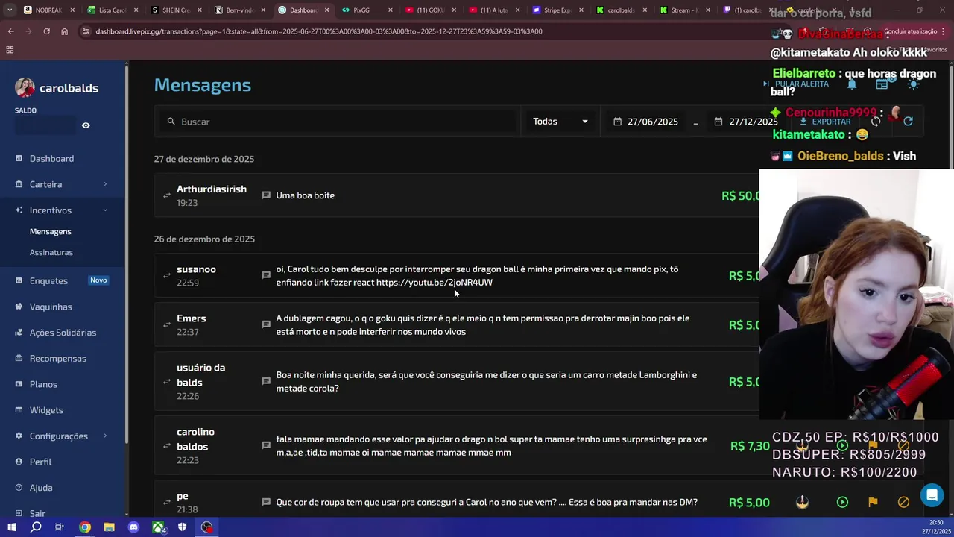Flag pe's R$ 5,00 message

[x=873, y=503]
